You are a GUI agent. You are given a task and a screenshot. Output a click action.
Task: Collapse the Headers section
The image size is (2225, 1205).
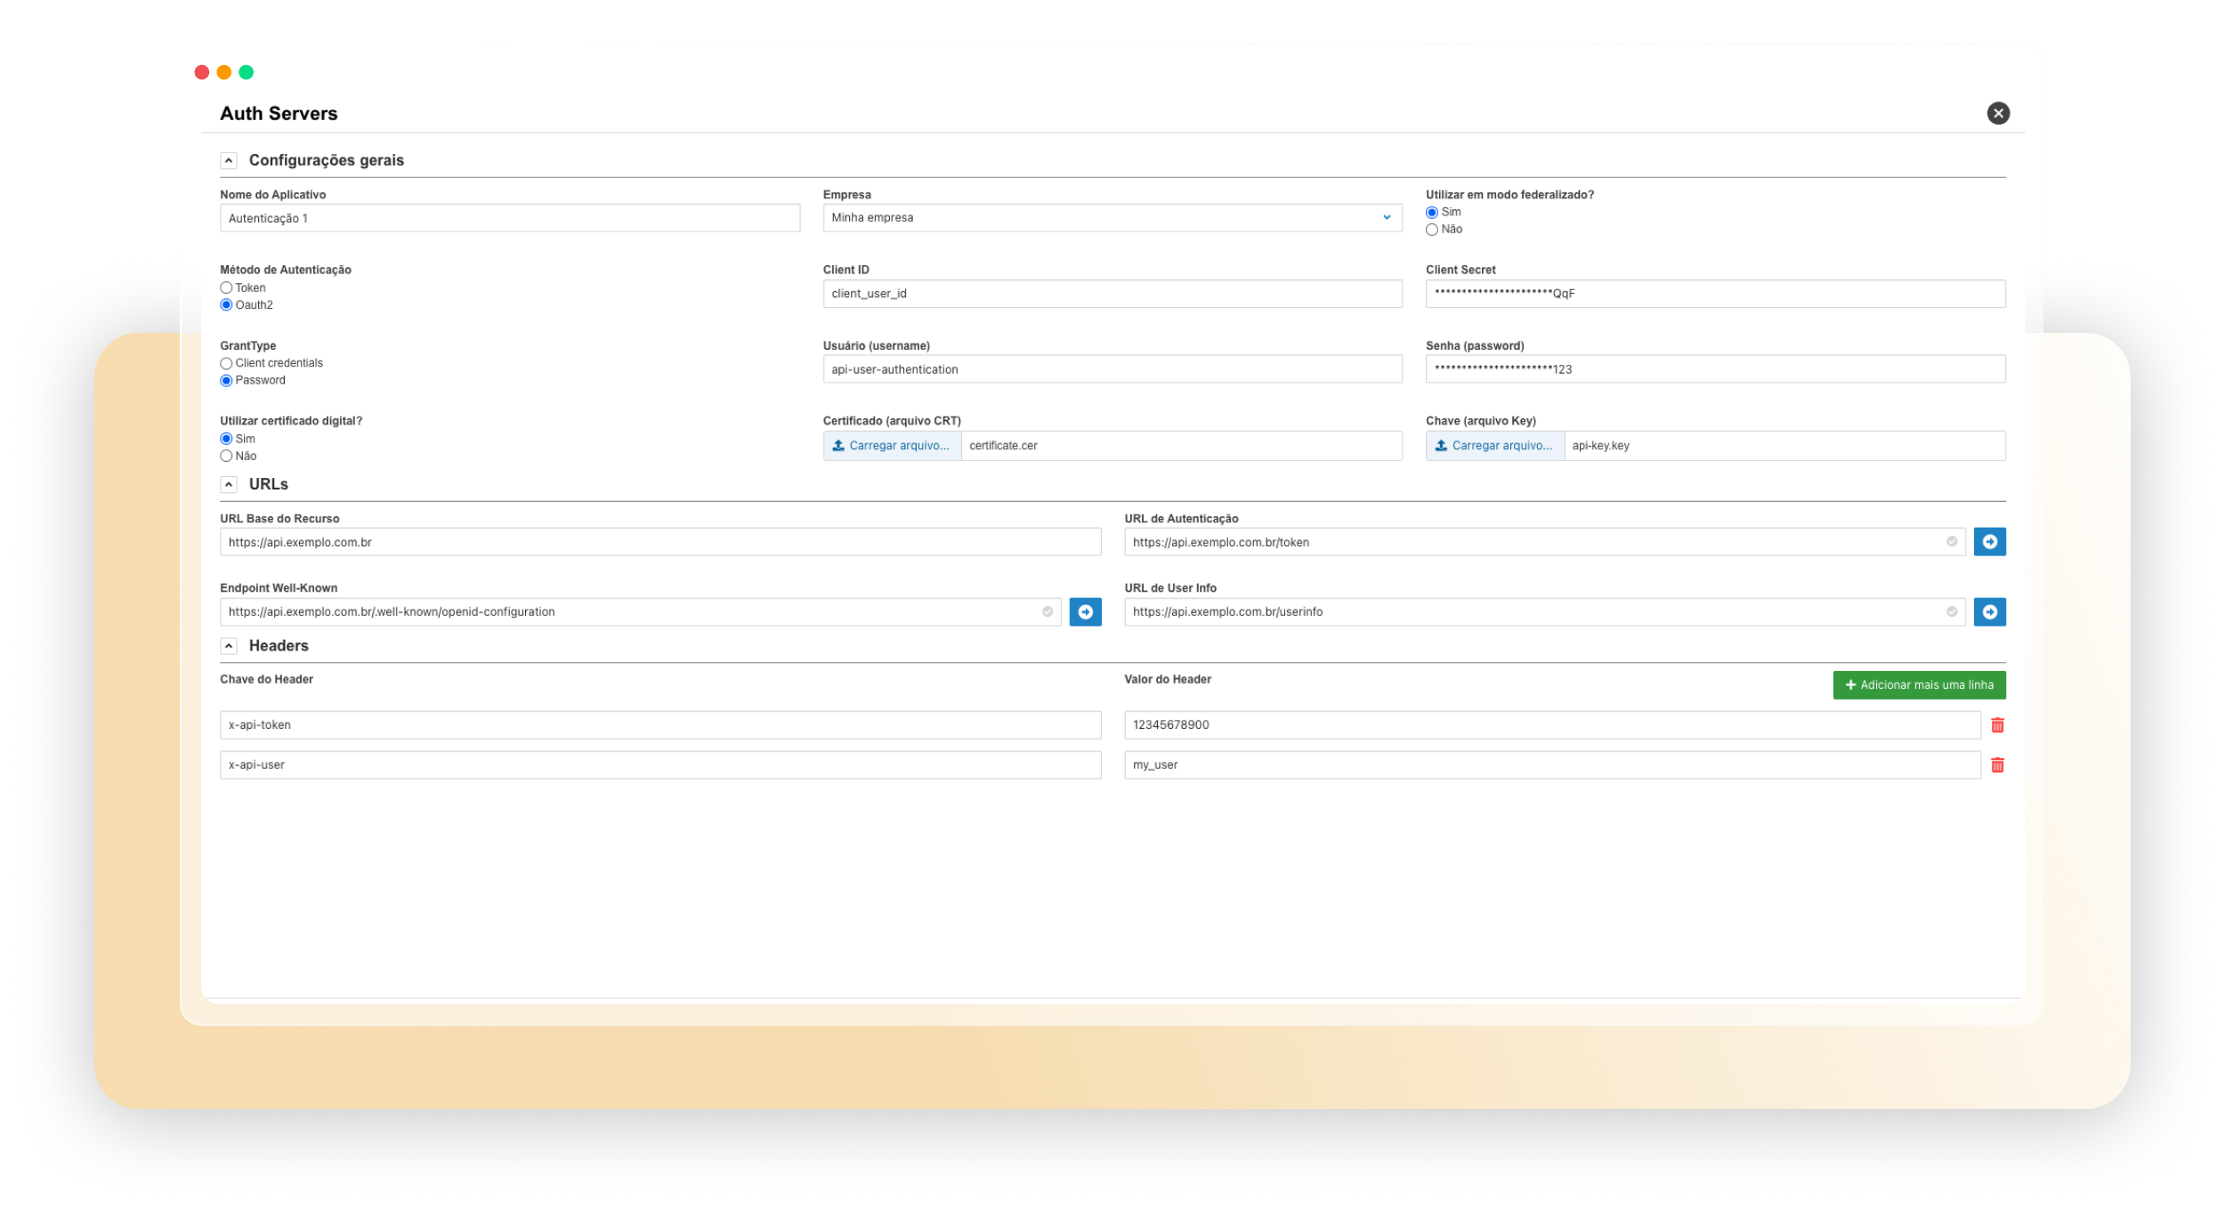230,645
